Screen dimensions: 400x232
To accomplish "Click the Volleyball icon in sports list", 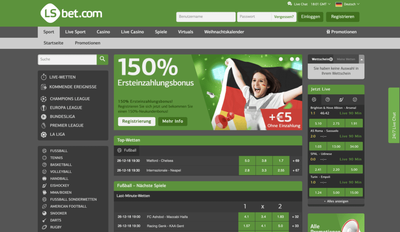I will (45, 171).
